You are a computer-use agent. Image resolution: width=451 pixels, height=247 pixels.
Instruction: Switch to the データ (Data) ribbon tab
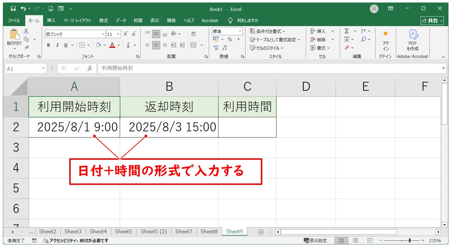click(121, 20)
